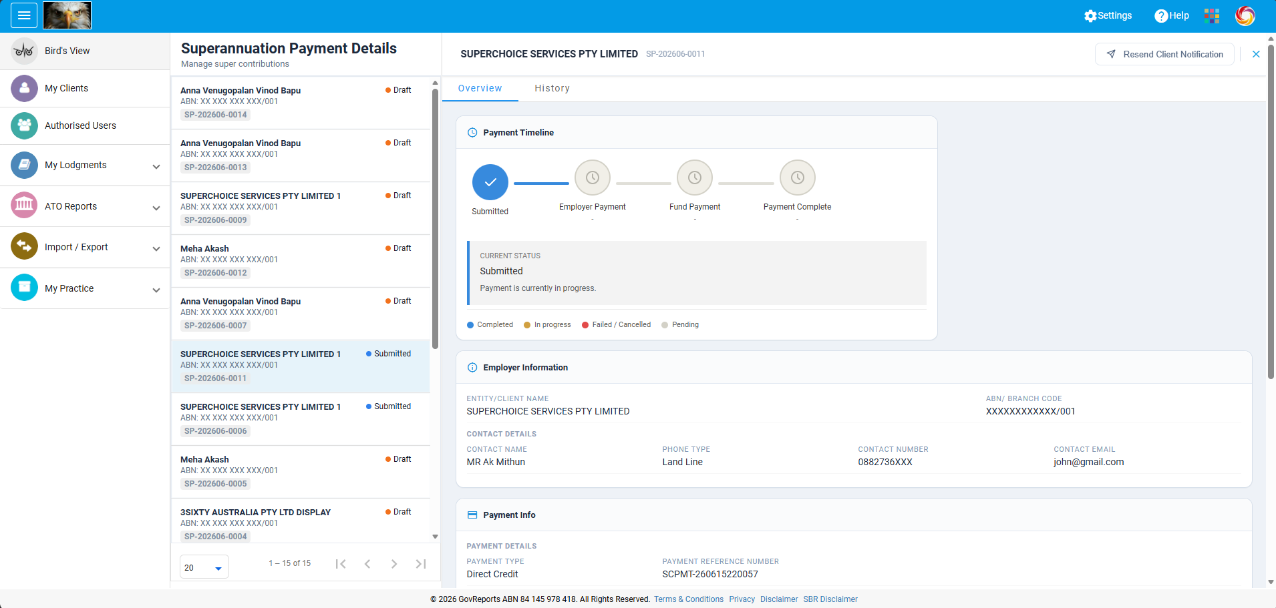Open the SBR Disclaimer link
Screen dimensions: 1276x608
[830, 599]
